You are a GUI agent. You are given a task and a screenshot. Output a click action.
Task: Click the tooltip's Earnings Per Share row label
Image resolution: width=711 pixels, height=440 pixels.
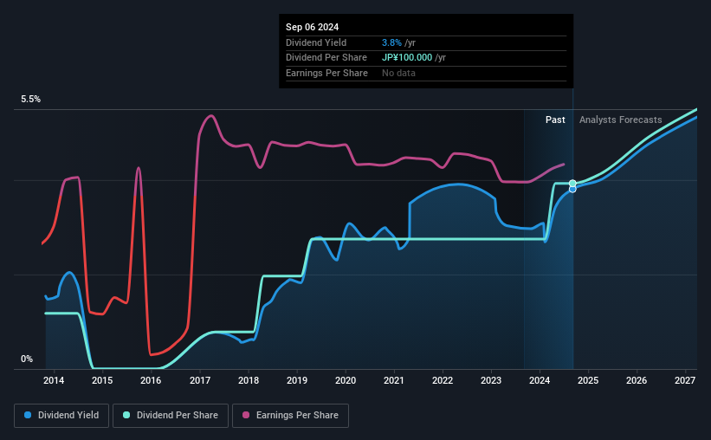(326, 73)
